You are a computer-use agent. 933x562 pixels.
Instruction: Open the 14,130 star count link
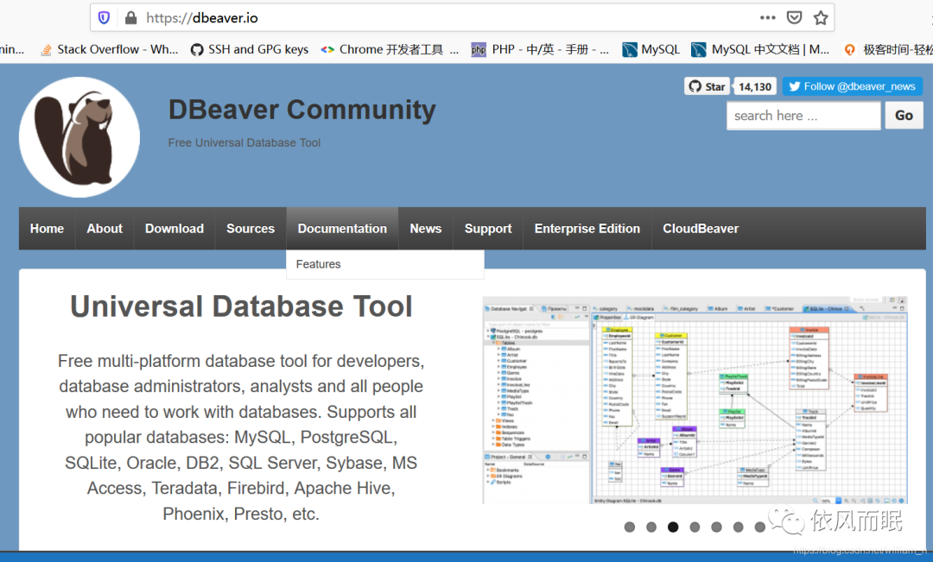point(755,86)
